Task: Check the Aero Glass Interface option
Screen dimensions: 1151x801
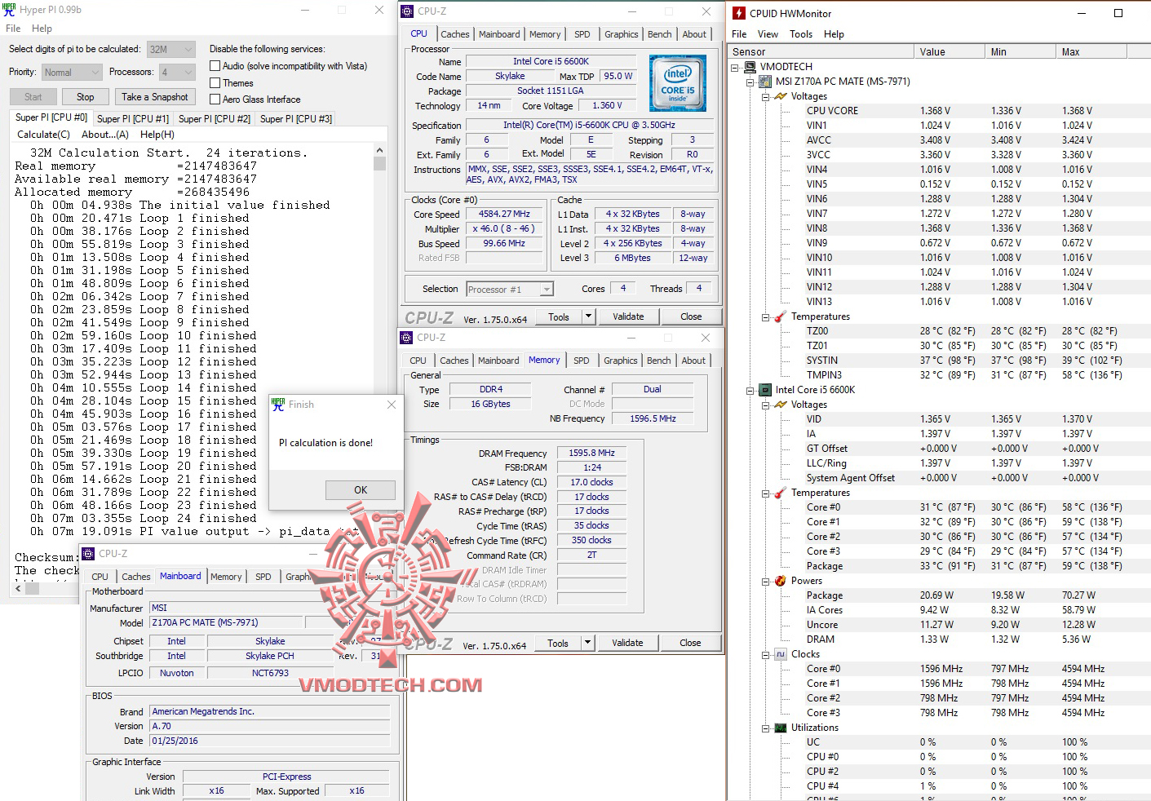Action: pyautogui.click(x=215, y=100)
